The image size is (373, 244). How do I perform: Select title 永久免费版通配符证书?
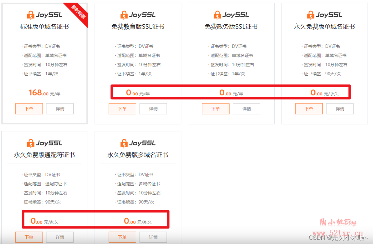click(44, 155)
